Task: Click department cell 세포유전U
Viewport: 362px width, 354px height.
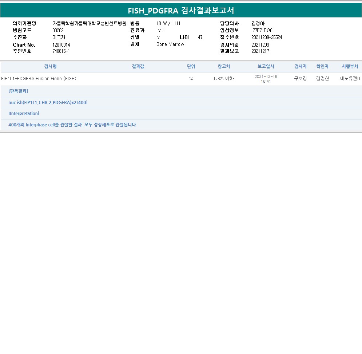Action: point(350,79)
